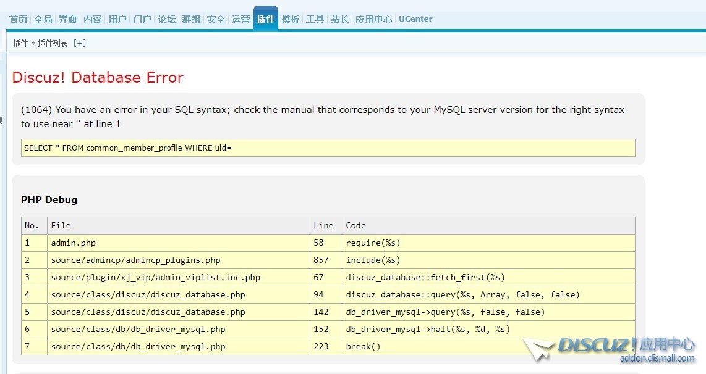Open the 应用中心 tab
The width and height of the screenshot is (706, 374).
click(373, 19)
